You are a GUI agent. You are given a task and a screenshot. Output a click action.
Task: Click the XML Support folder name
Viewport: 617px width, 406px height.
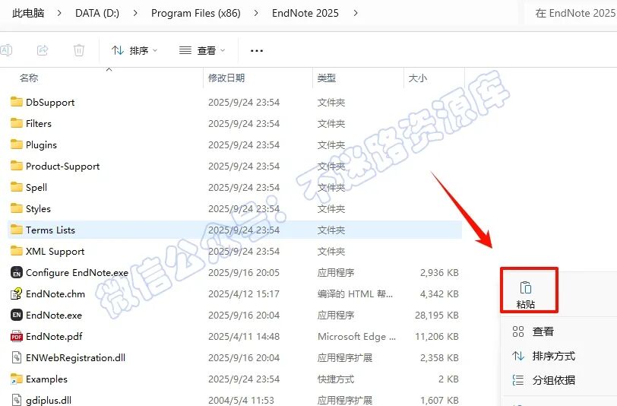55,251
